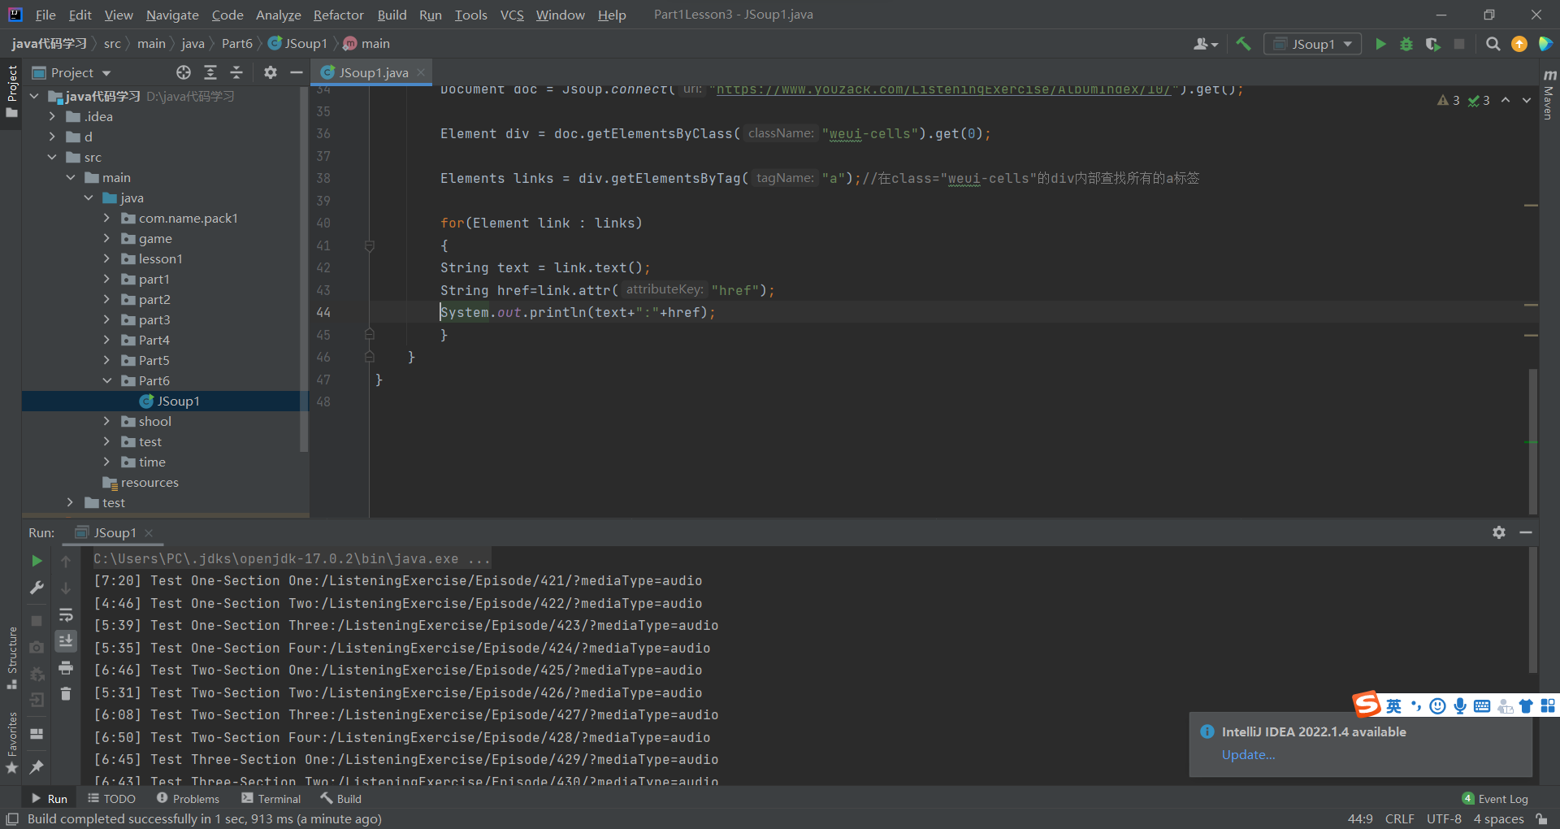Run with coverage icon in toolbar
The height and width of the screenshot is (829, 1560).
pyautogui.click(x=1433, y=44)
